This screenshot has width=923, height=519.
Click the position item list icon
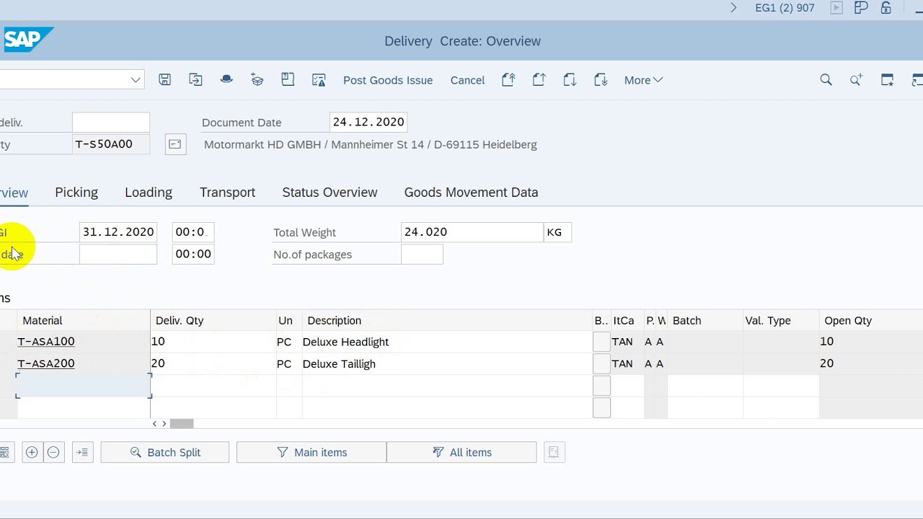[82, 452]
